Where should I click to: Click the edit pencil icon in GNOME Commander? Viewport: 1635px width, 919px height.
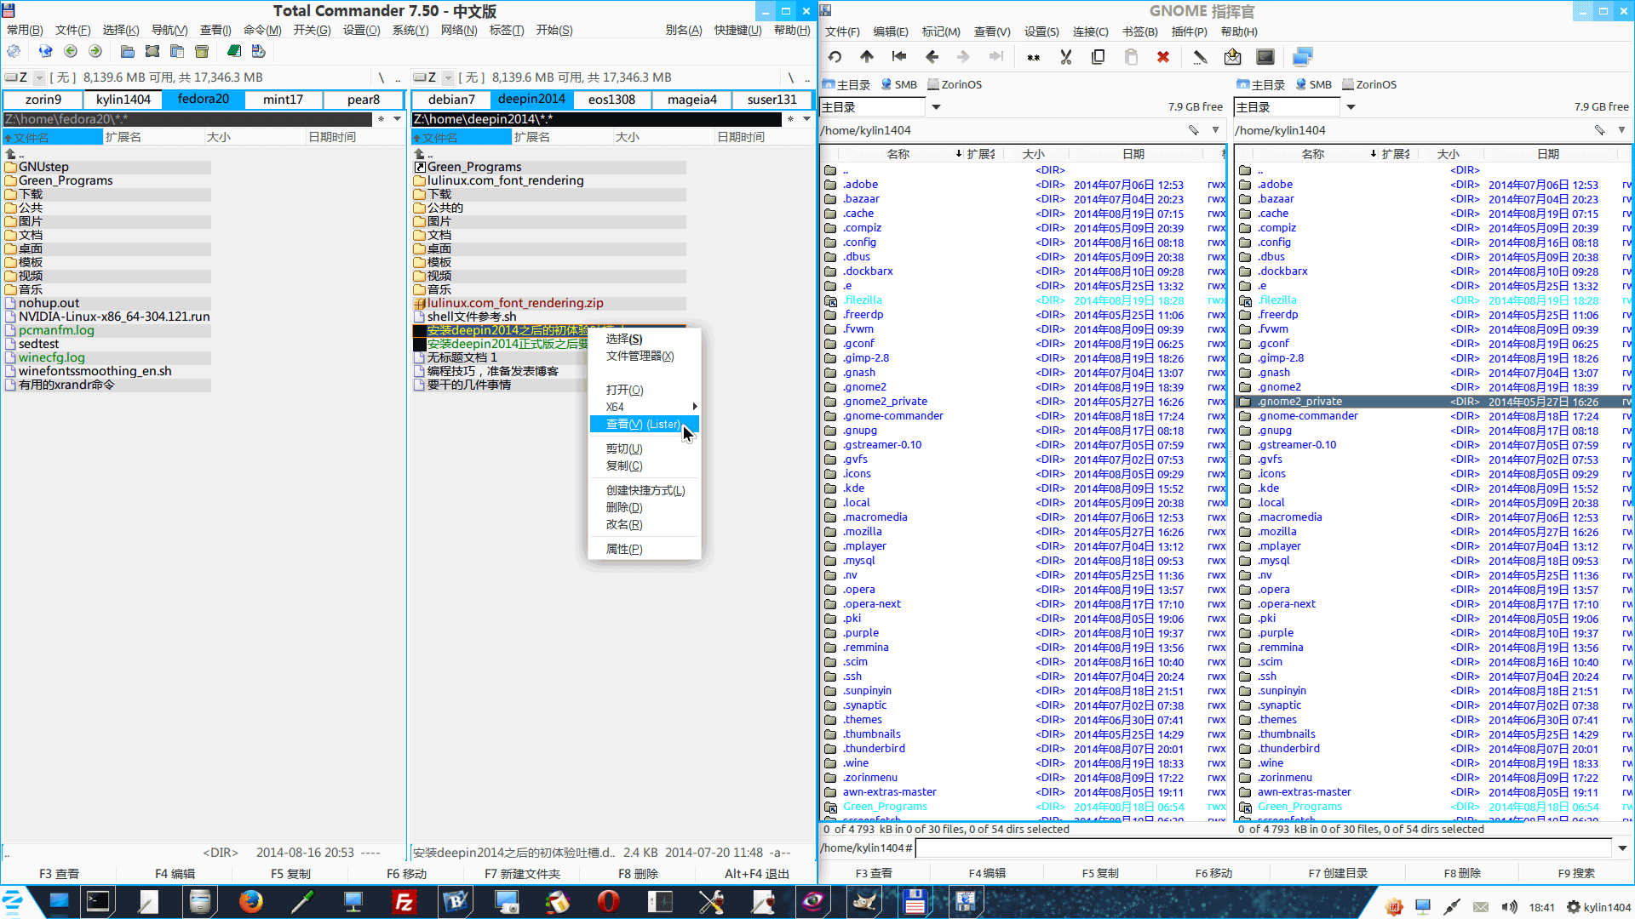(x=1200, y=57)
